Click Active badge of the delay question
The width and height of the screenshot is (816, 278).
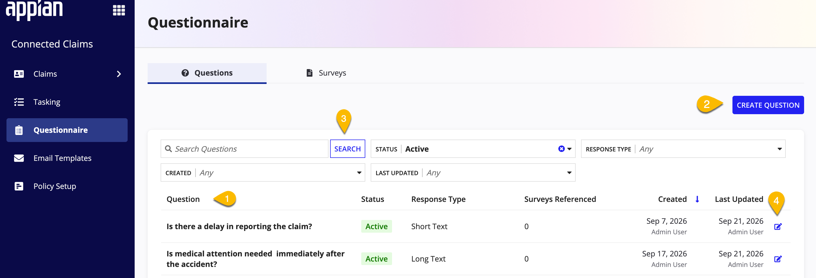pyautogui.click(x=376, y=226)
